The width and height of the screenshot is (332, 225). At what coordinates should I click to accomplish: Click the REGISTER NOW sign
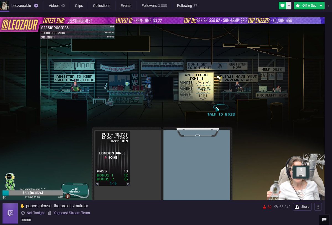pos(237,66)
